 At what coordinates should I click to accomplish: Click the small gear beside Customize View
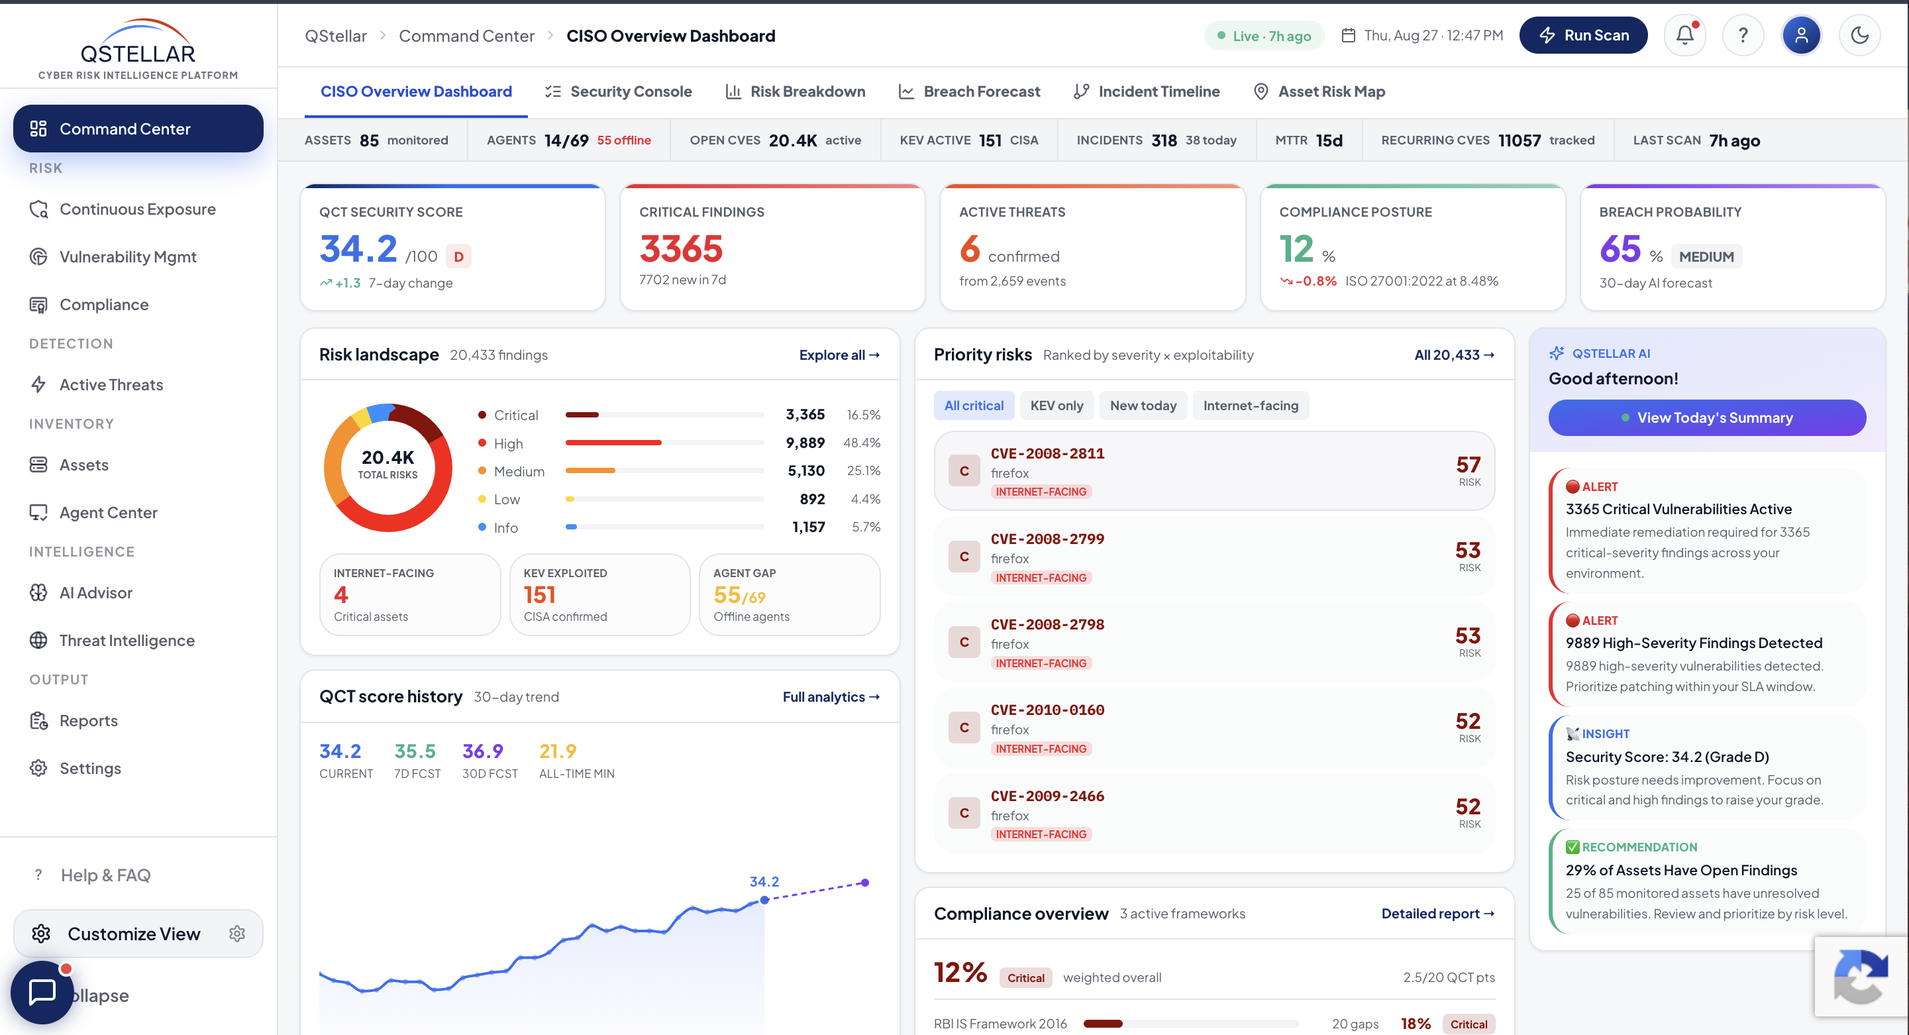point(237,934)
